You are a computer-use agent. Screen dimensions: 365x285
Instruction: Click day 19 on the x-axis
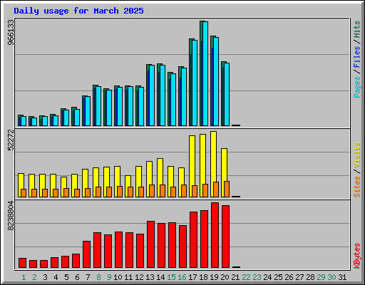tap(214, 277)
